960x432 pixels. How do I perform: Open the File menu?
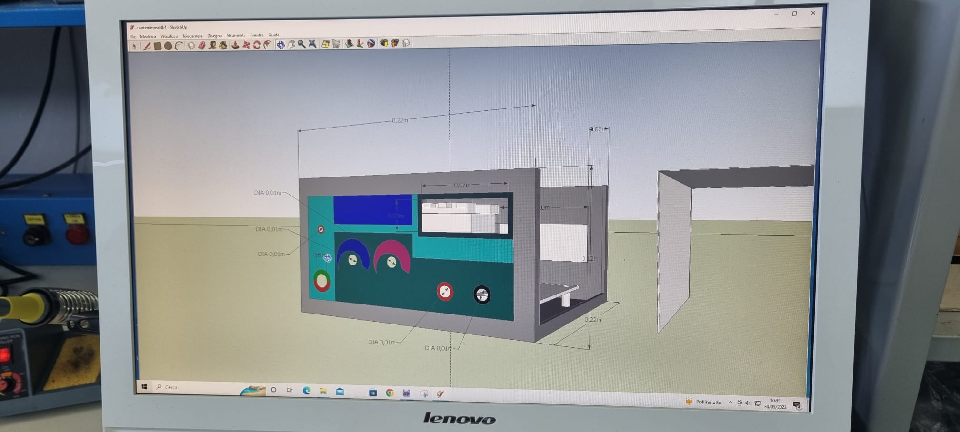(x=132, y=37)
